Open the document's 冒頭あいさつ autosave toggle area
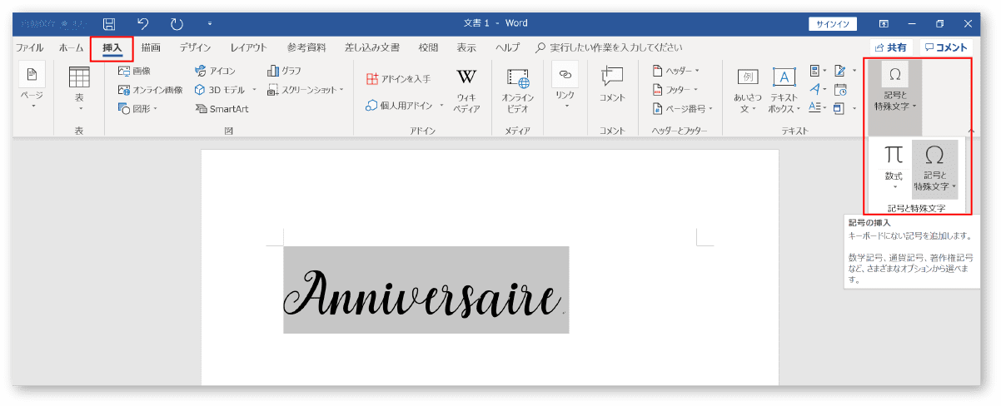The height and width of the screenshot is (406, 1001). pos(53,24)
